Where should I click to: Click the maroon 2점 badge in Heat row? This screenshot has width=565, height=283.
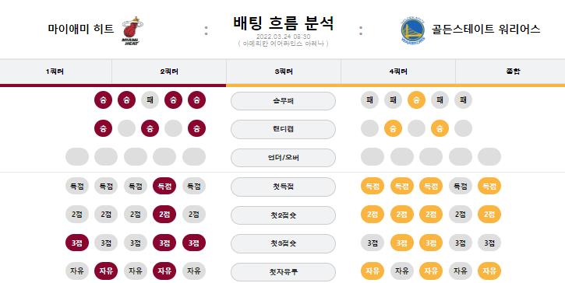[x=164, y=215]
